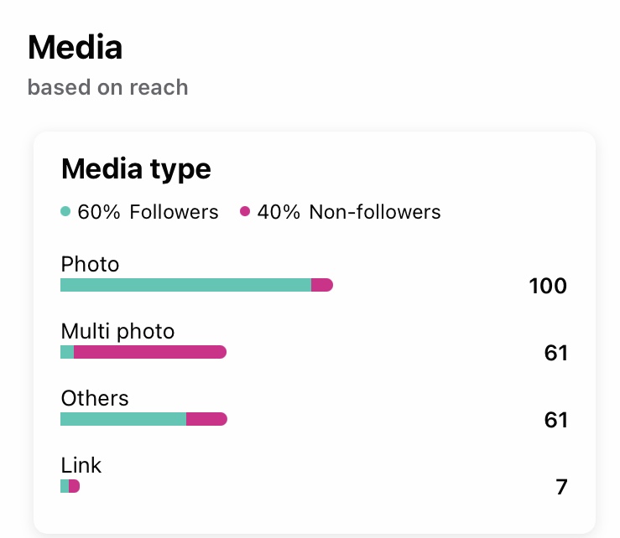620x538 pixels.
Task: Click the Link teal bar segment
Action: coord(65,486)
